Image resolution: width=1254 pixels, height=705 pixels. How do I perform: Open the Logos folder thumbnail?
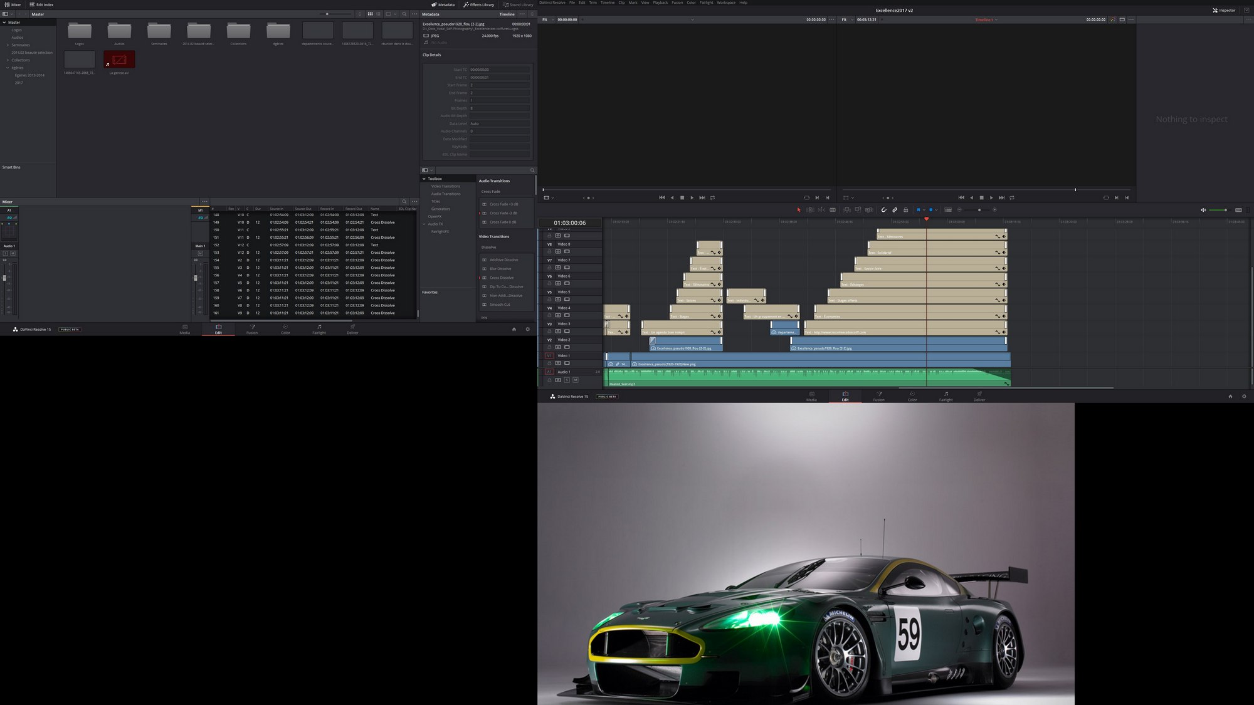80,30
